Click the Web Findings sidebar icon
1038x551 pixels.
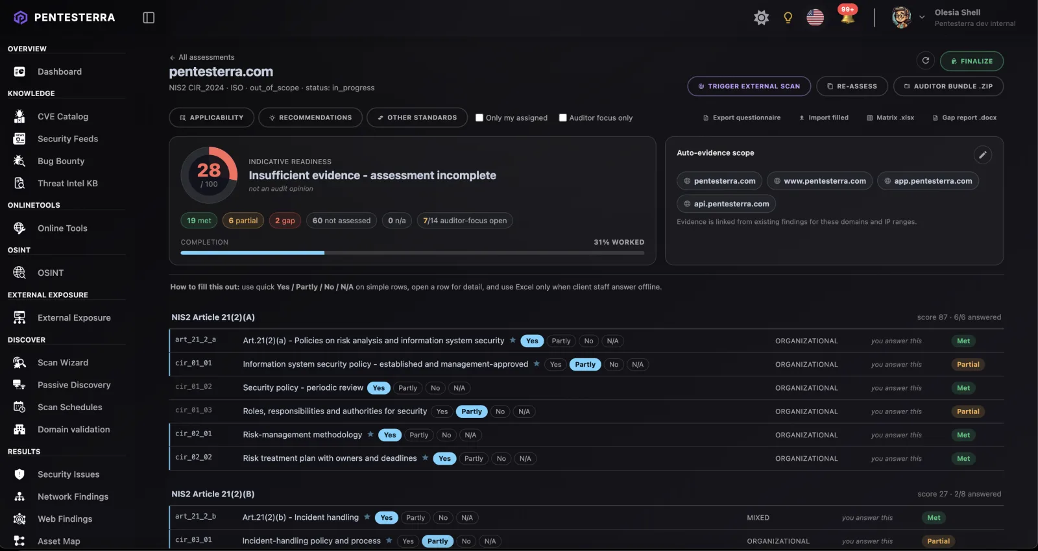click(19, 519)
